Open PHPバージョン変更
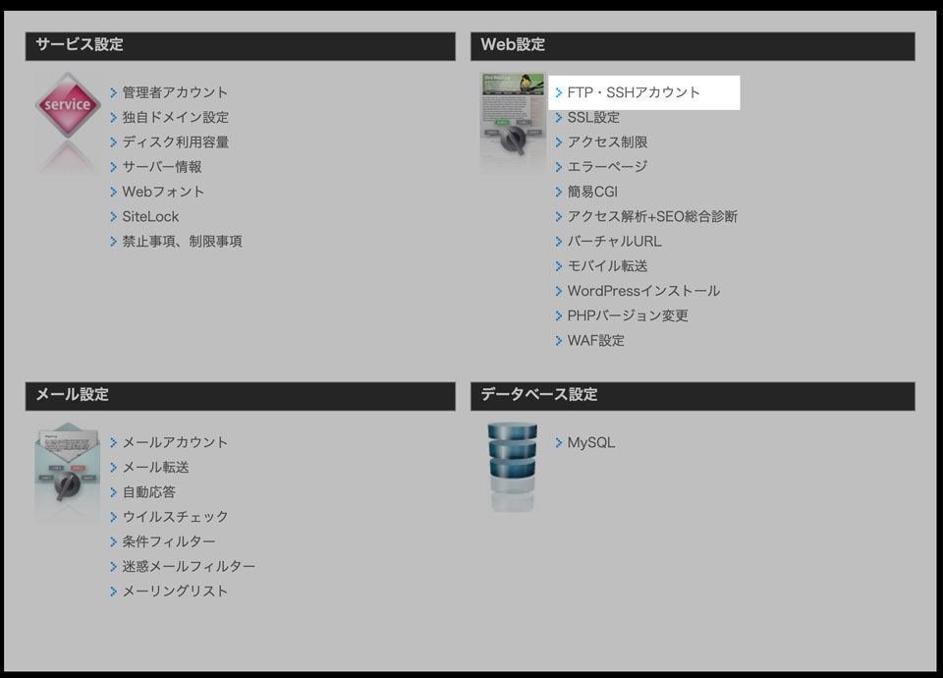This screenshot has height=678, width=943. (x=628, y=315)
